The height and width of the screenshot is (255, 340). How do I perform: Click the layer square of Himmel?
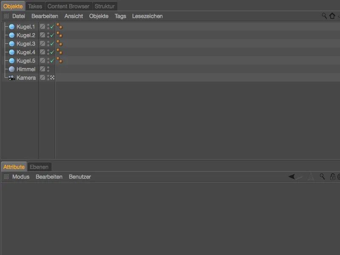pyautogui.click(x=42, y=69)
